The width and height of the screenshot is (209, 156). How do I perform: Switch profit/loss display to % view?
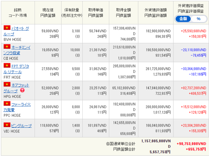click(198, 19)
